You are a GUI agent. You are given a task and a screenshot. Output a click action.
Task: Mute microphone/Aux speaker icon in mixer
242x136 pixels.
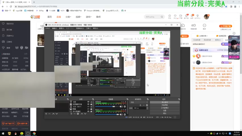pos(121,115)
